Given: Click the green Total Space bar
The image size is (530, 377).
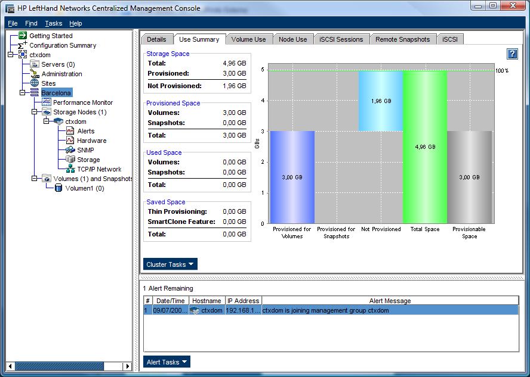Looking at the screenshot, I should tap(425, 147).
